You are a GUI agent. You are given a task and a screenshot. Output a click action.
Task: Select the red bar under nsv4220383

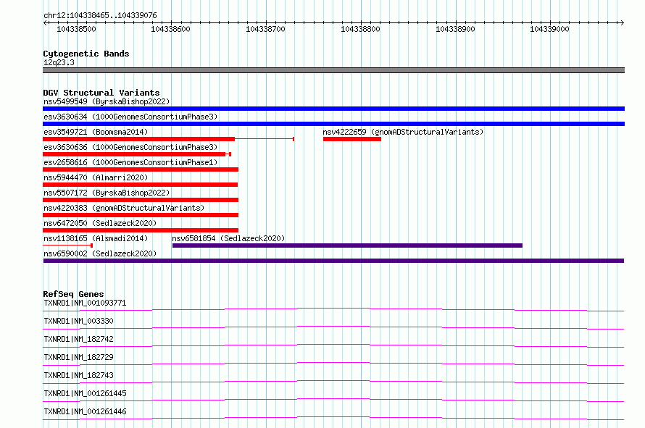point(141,215)
